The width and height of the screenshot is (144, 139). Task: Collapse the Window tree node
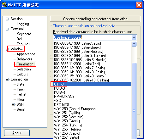pos(7,49)
